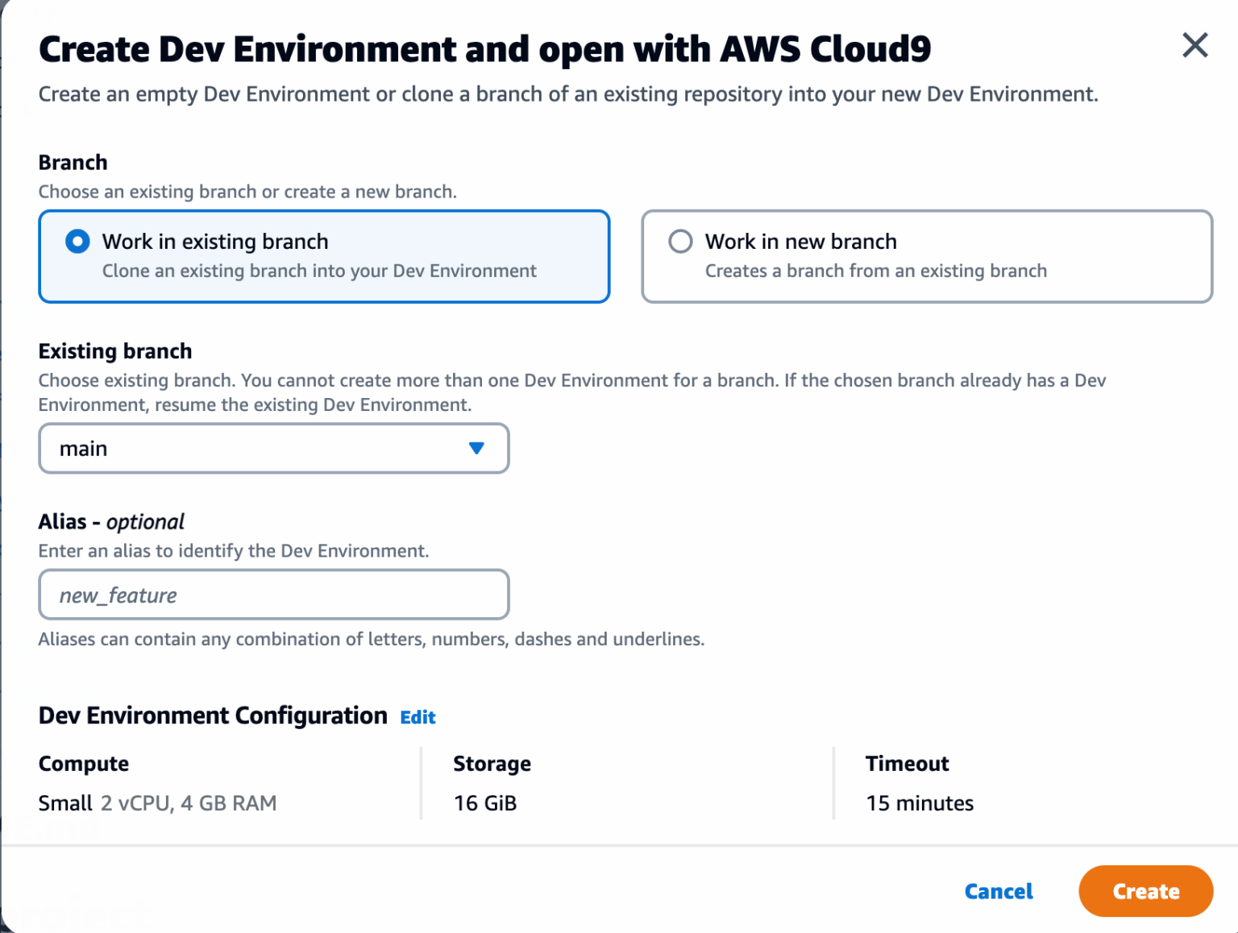Click the blue dropdown caret next to main

click(477, 449)
